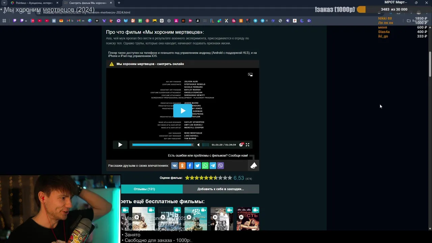Click 'Добавить к себе в закладки...' button
Screen dimensions: 432x243
pos(221,189)
